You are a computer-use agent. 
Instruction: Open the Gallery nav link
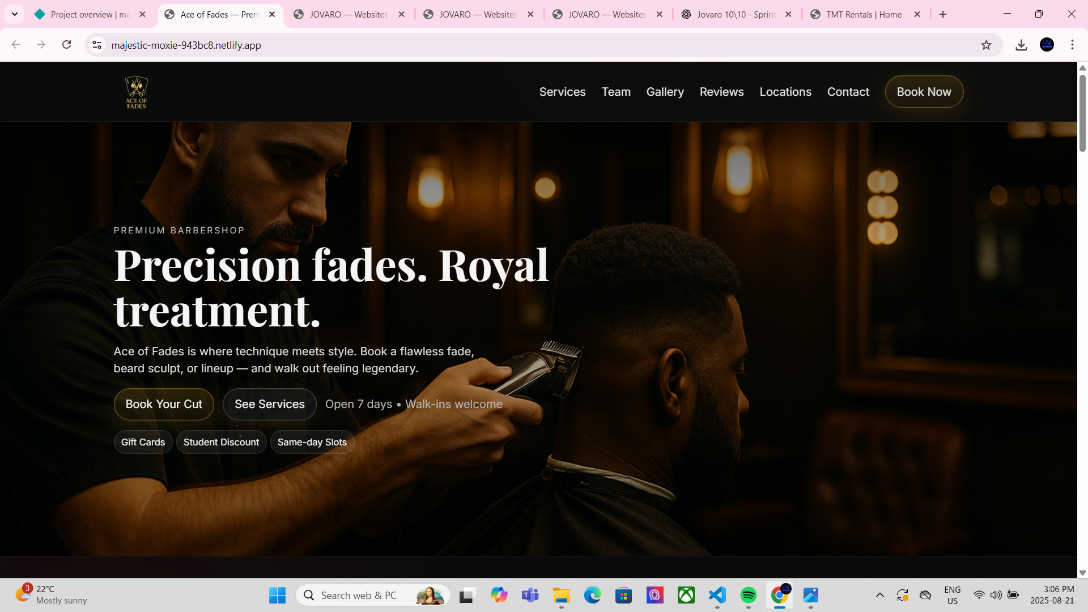[x=665, y=92]
